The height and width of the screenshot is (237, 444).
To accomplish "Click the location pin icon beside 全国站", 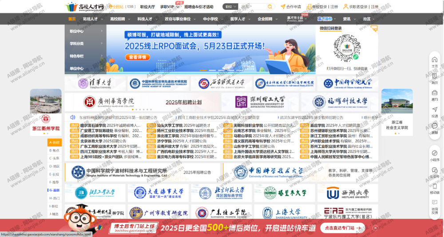I will [111, 7].
